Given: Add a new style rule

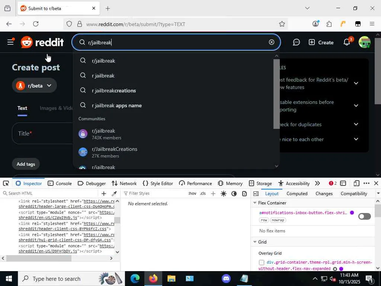Looking at the screenshot, I should 213,194.
